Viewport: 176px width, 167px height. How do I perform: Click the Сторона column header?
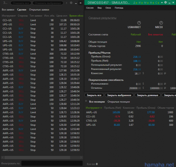coord(23,16)
